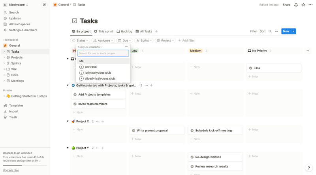This screenshot has height=175, width=316.
Task: Select jo@nicelydone.club as assignee
Action: tap(103, 73)
